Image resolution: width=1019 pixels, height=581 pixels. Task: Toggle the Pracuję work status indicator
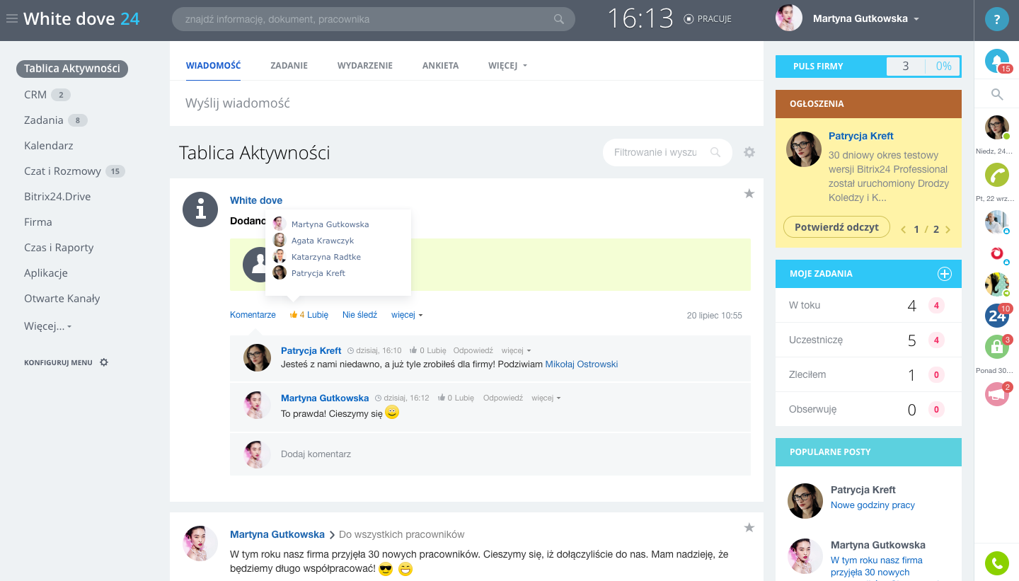(708, 19)
